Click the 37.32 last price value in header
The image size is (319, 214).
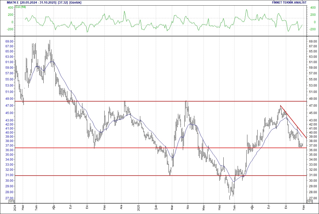click(x=63, y=3)
